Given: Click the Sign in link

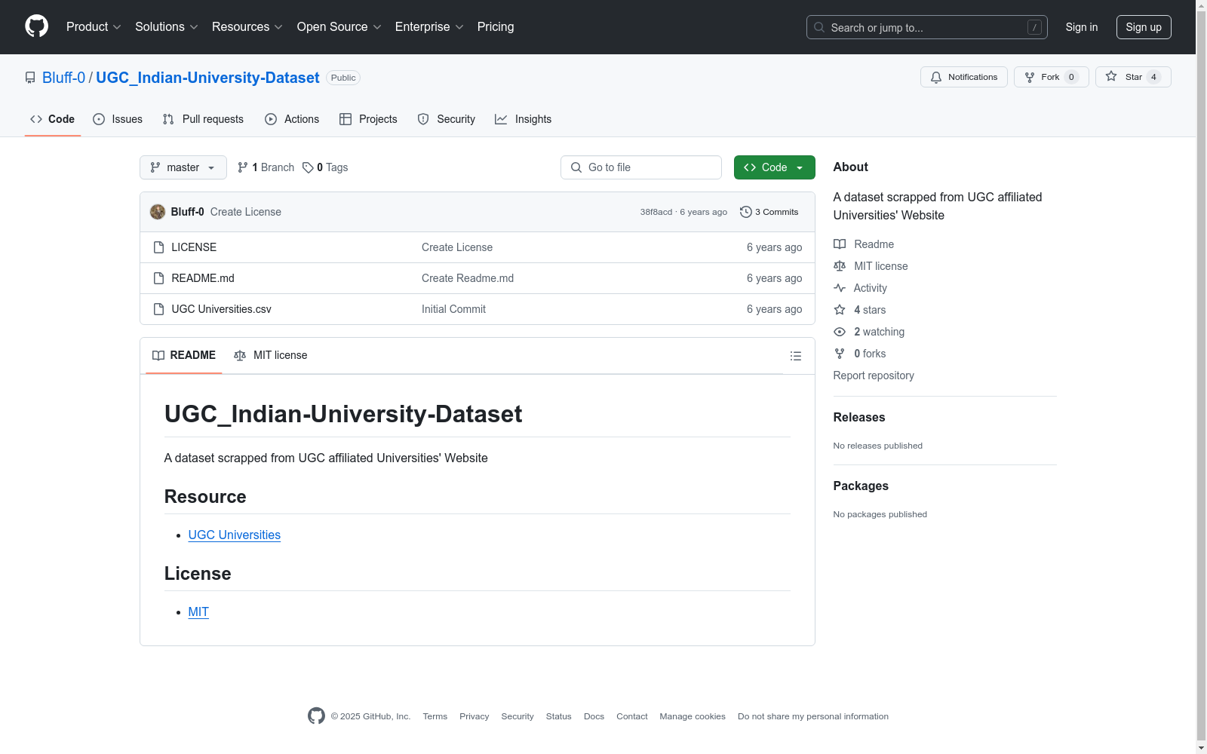Looking at the screenshot, I should tap(1082, 27).
